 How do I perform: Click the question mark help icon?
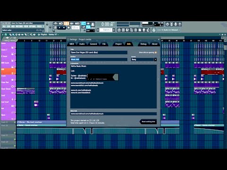pos(180,24)
